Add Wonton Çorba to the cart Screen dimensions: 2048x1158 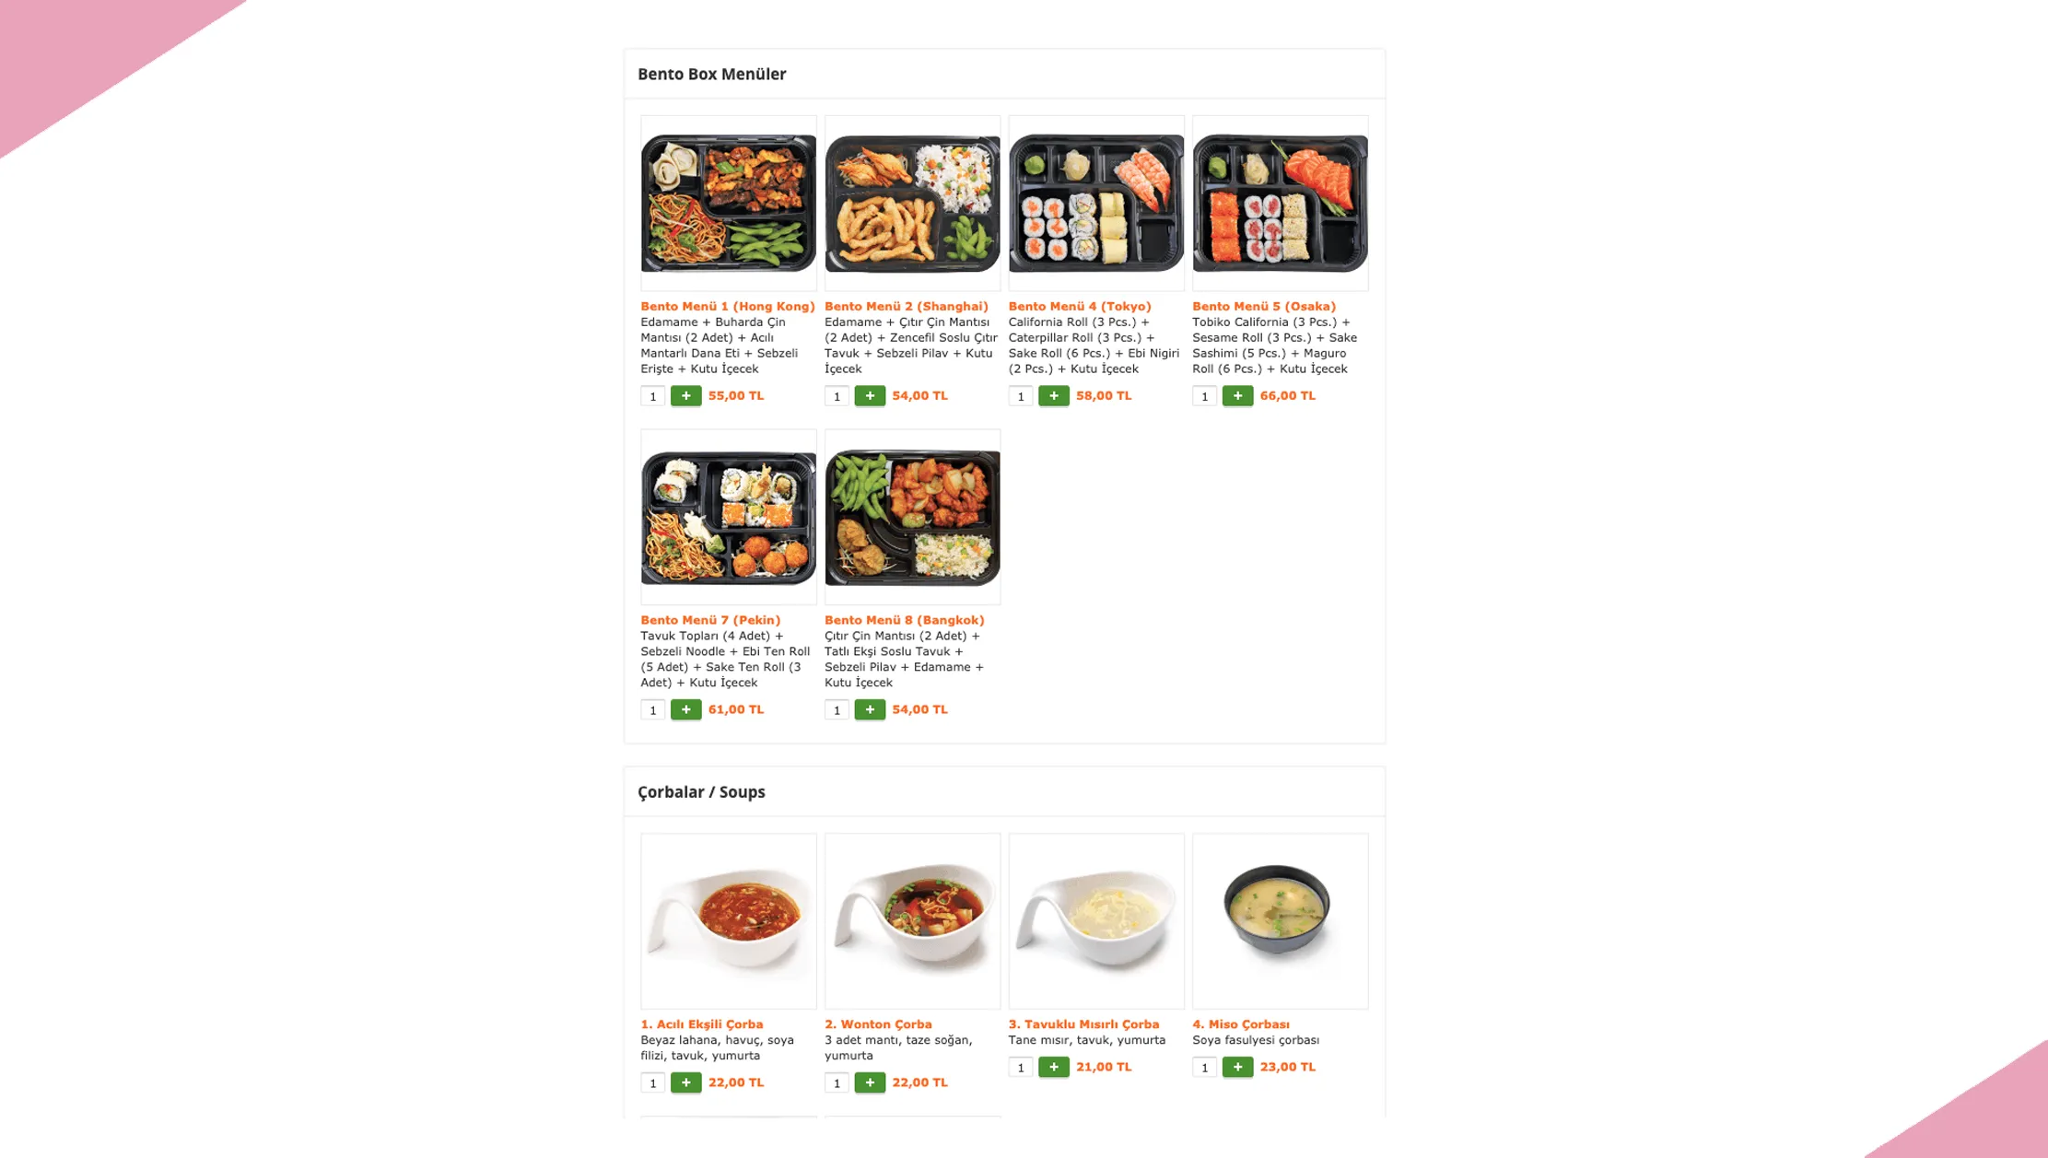point(870,1082)
